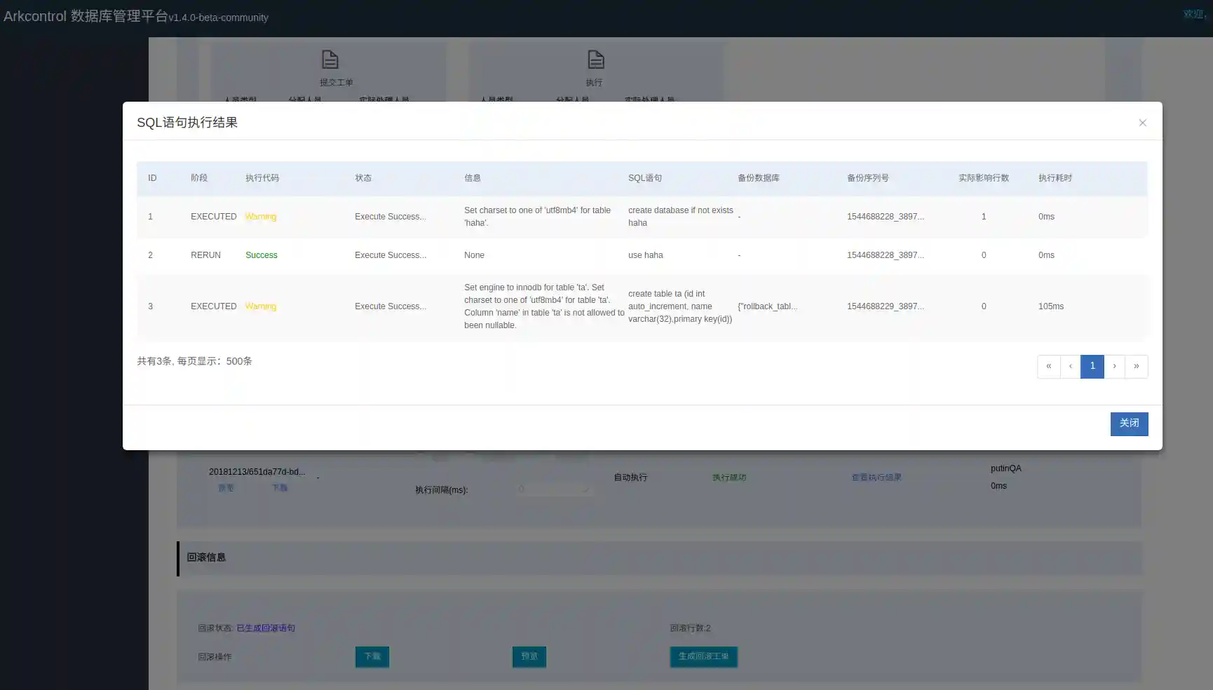
Task: Click the Warning code in row 3
Action: pyautogui.click(x=260, y=306)
